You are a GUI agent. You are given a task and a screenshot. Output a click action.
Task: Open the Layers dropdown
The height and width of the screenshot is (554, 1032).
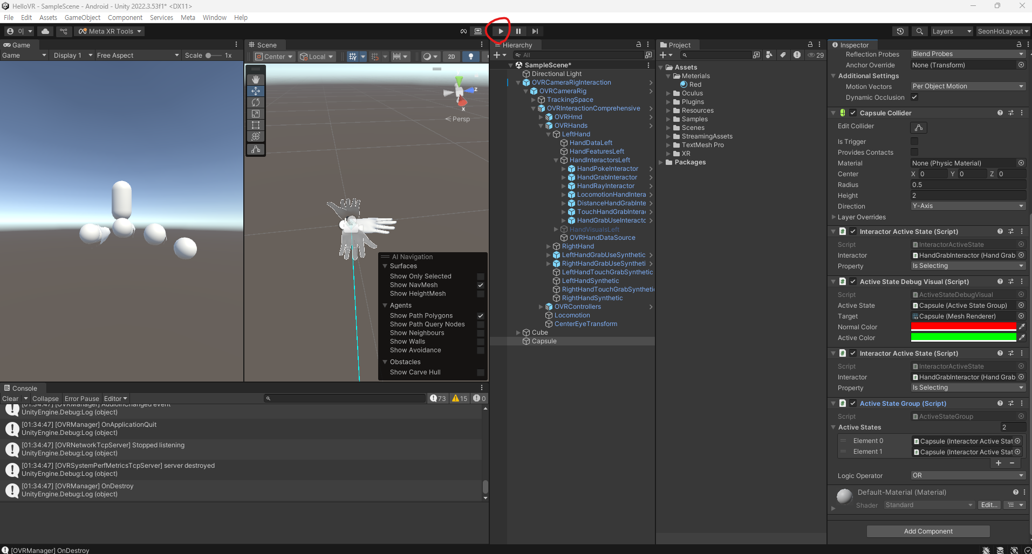coord(952,31)
